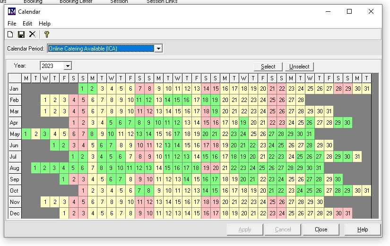Click pink April 1 day cell

[x=73, y=123]
